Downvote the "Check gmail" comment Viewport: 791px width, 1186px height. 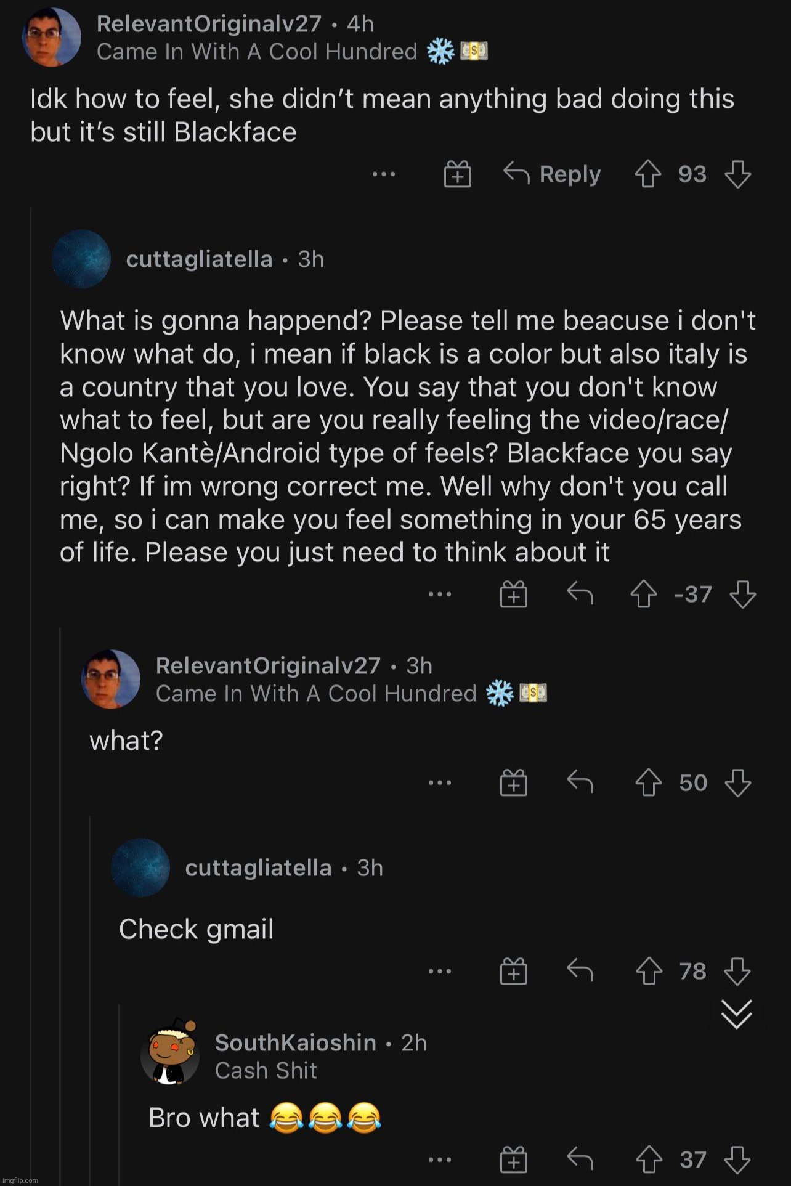(x=737, y=972)
